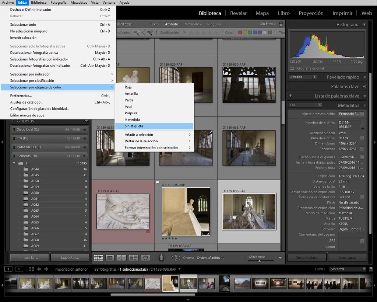Image resolution: width=377 pixels, height=302 pixels.
Task: Toggle the filter switch at filmstrip right
Action: click(x=371, y=269)
